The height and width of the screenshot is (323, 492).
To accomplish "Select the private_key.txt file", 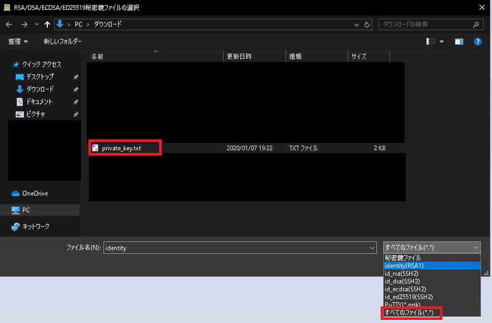I will pos(121,148).
